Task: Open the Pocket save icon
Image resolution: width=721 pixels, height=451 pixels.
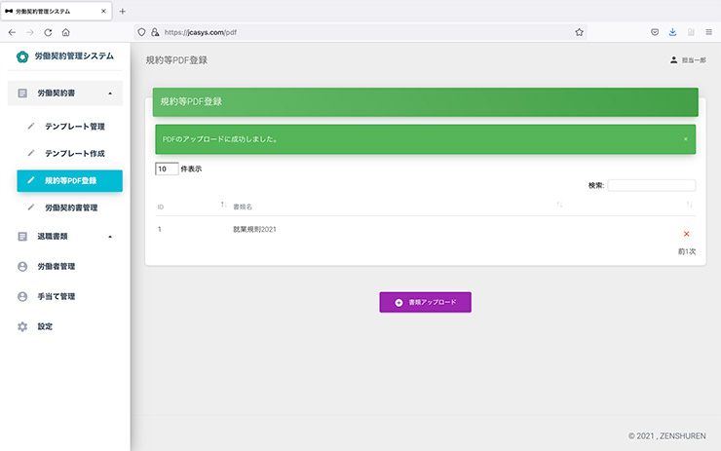Action: [655, 32]
